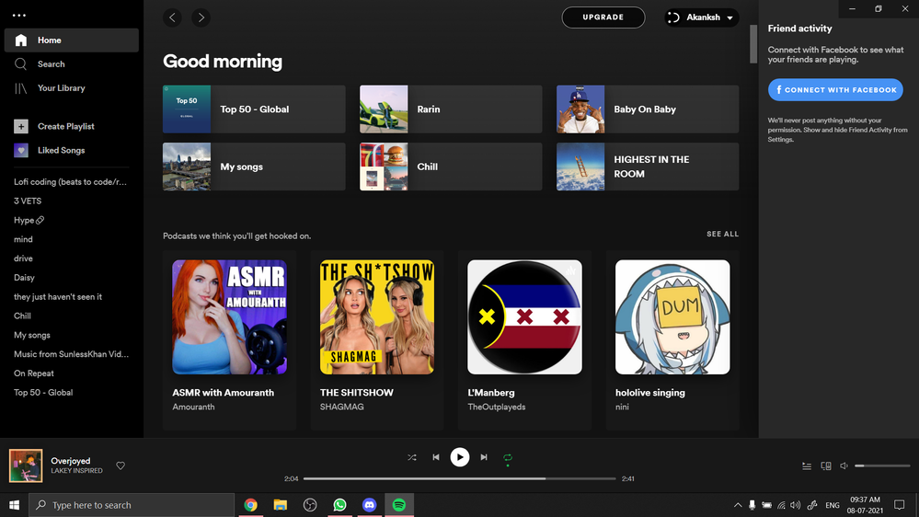Open ASMR with Amouranth podcast thumbnail
919x517 pixels.
(229, 317)
